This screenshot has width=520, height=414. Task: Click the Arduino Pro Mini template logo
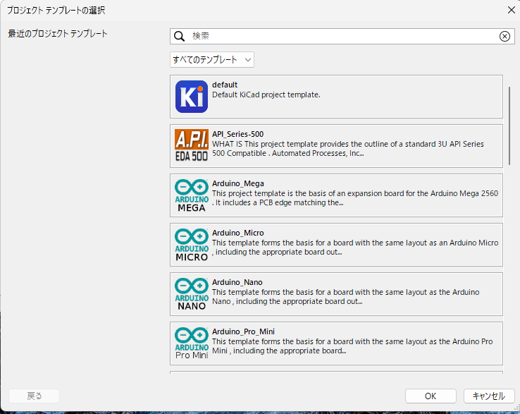tap(192, 343)
